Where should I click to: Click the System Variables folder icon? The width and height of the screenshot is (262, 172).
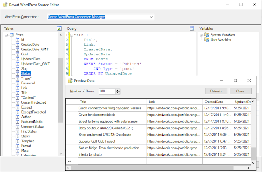(207, 35)
